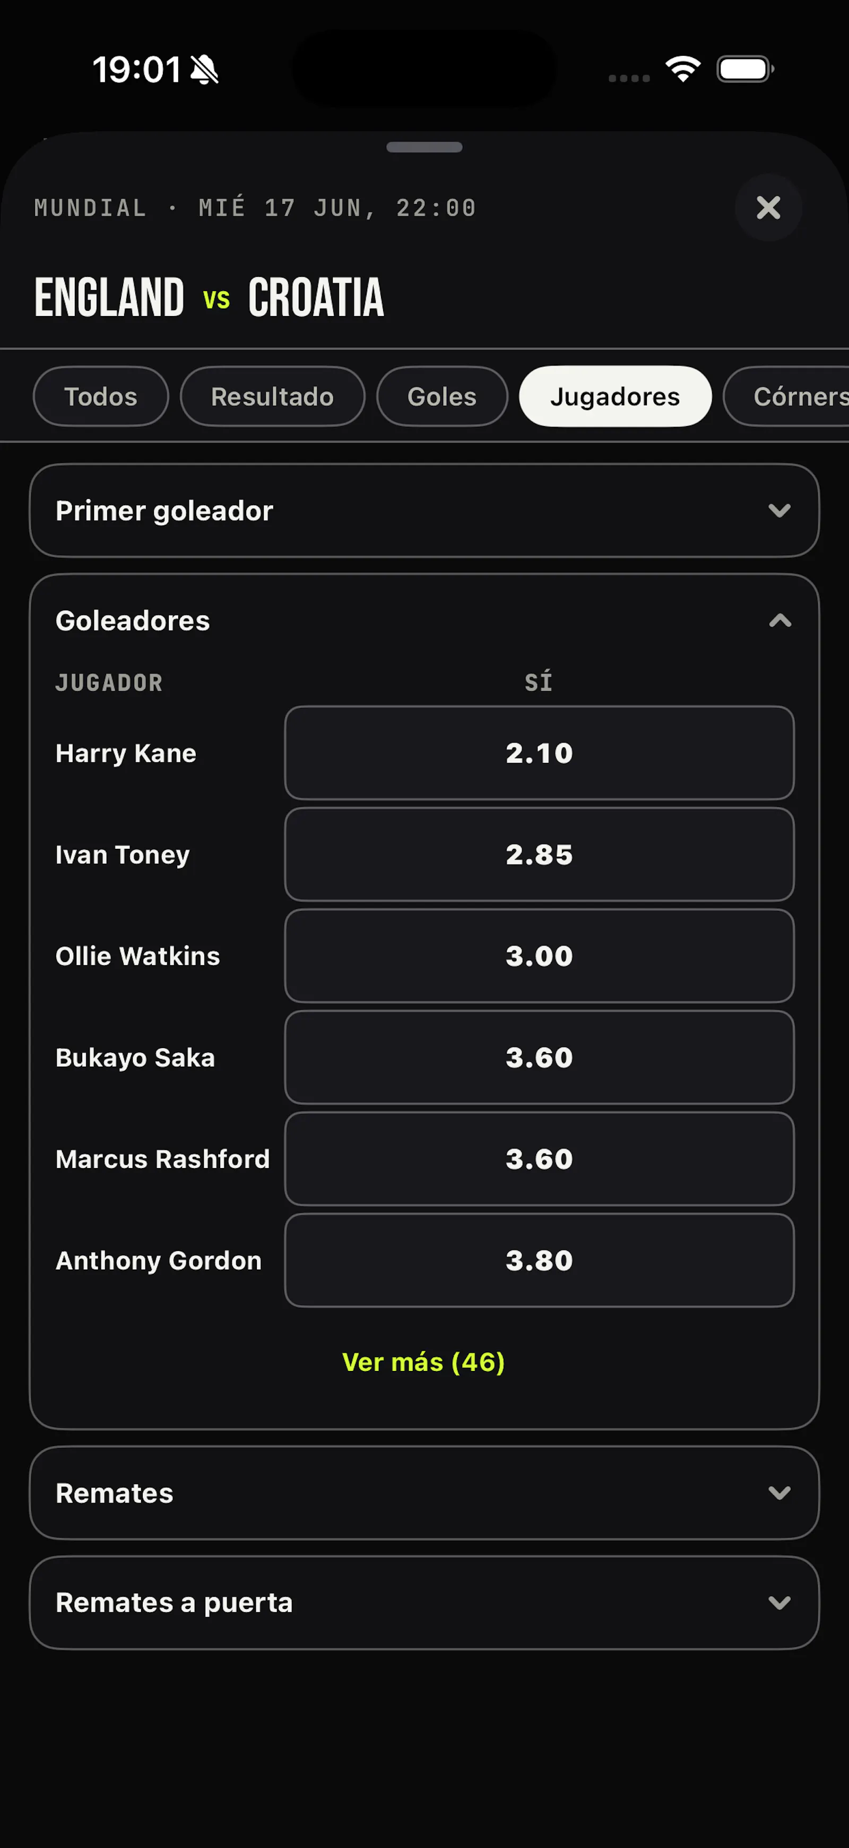
Task: Choose Anthony Gordon odds 3.80
Action: tap(540, 1261)
